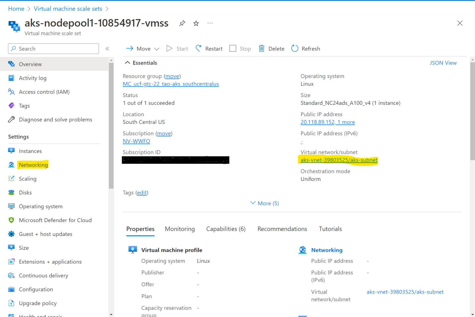Switch to the Monitoring tab
The width and height of the screenshot is (475, 317).
pyautogui.click(x=180, y=229)
